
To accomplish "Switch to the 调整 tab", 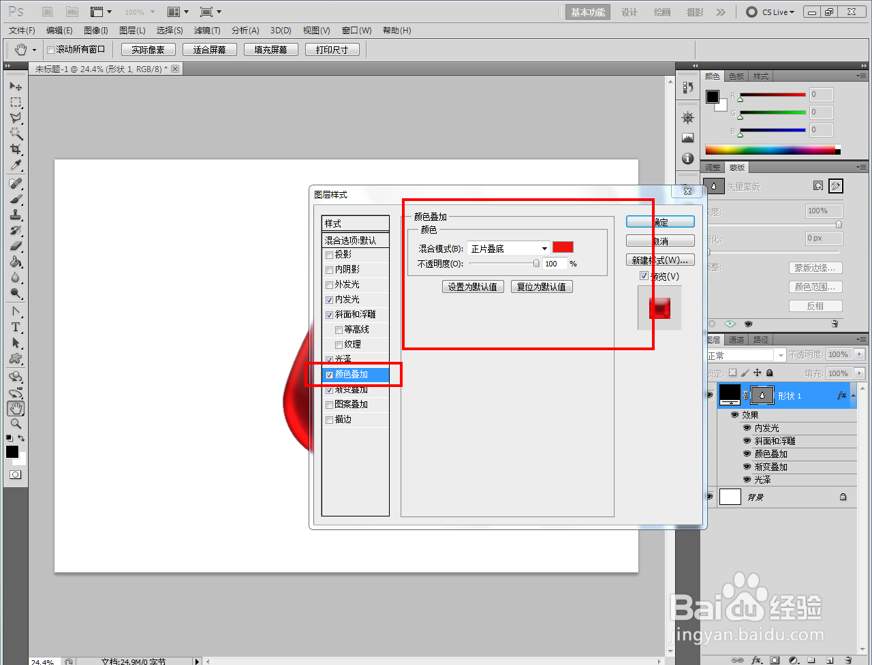I will (713, 168).
